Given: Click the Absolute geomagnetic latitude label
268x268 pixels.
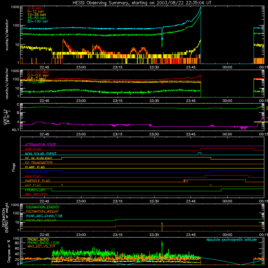Looking at the screenshot, I should click(x=231, y=240).
